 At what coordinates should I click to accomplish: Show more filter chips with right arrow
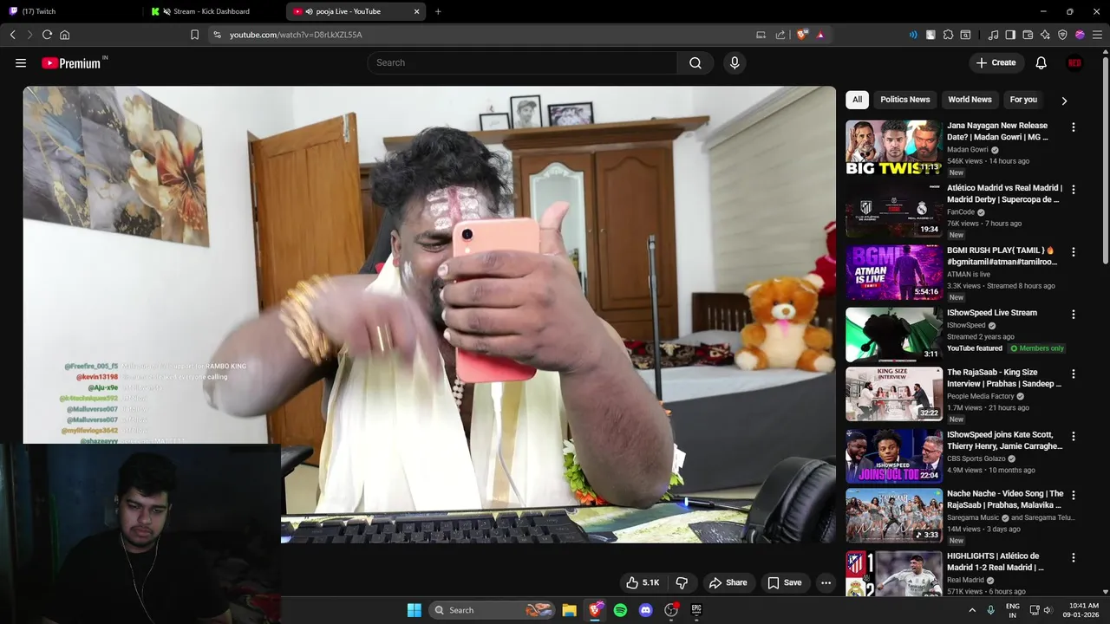pos(1064,101)
